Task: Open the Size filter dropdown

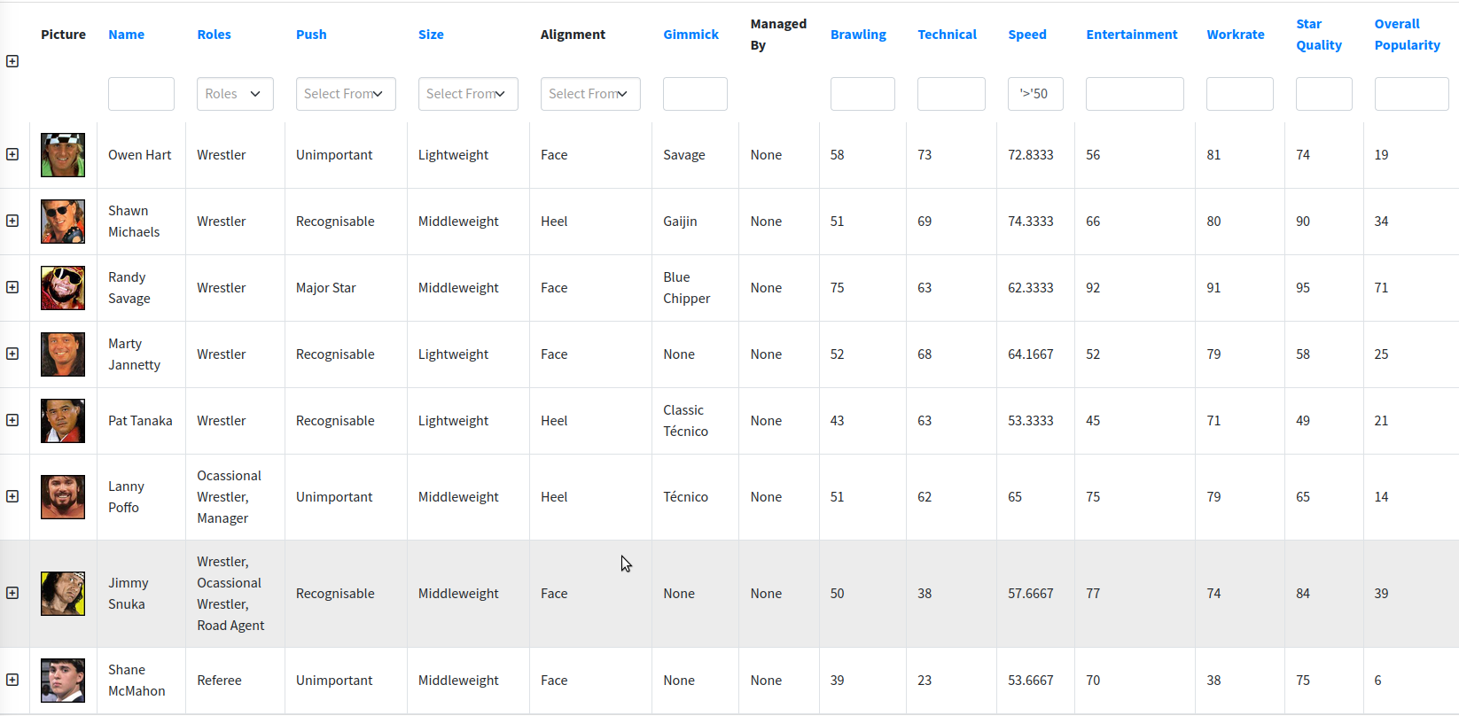Action: (x=467, y=94)
